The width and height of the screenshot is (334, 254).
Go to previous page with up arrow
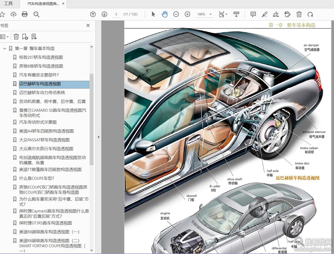click(x=93, y=14)
